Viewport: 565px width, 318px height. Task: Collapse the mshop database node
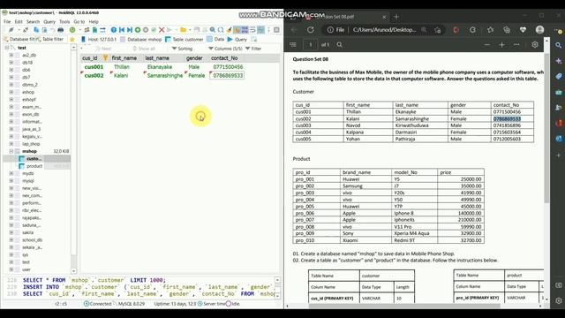pyautogui.click(x=11, y=151)
